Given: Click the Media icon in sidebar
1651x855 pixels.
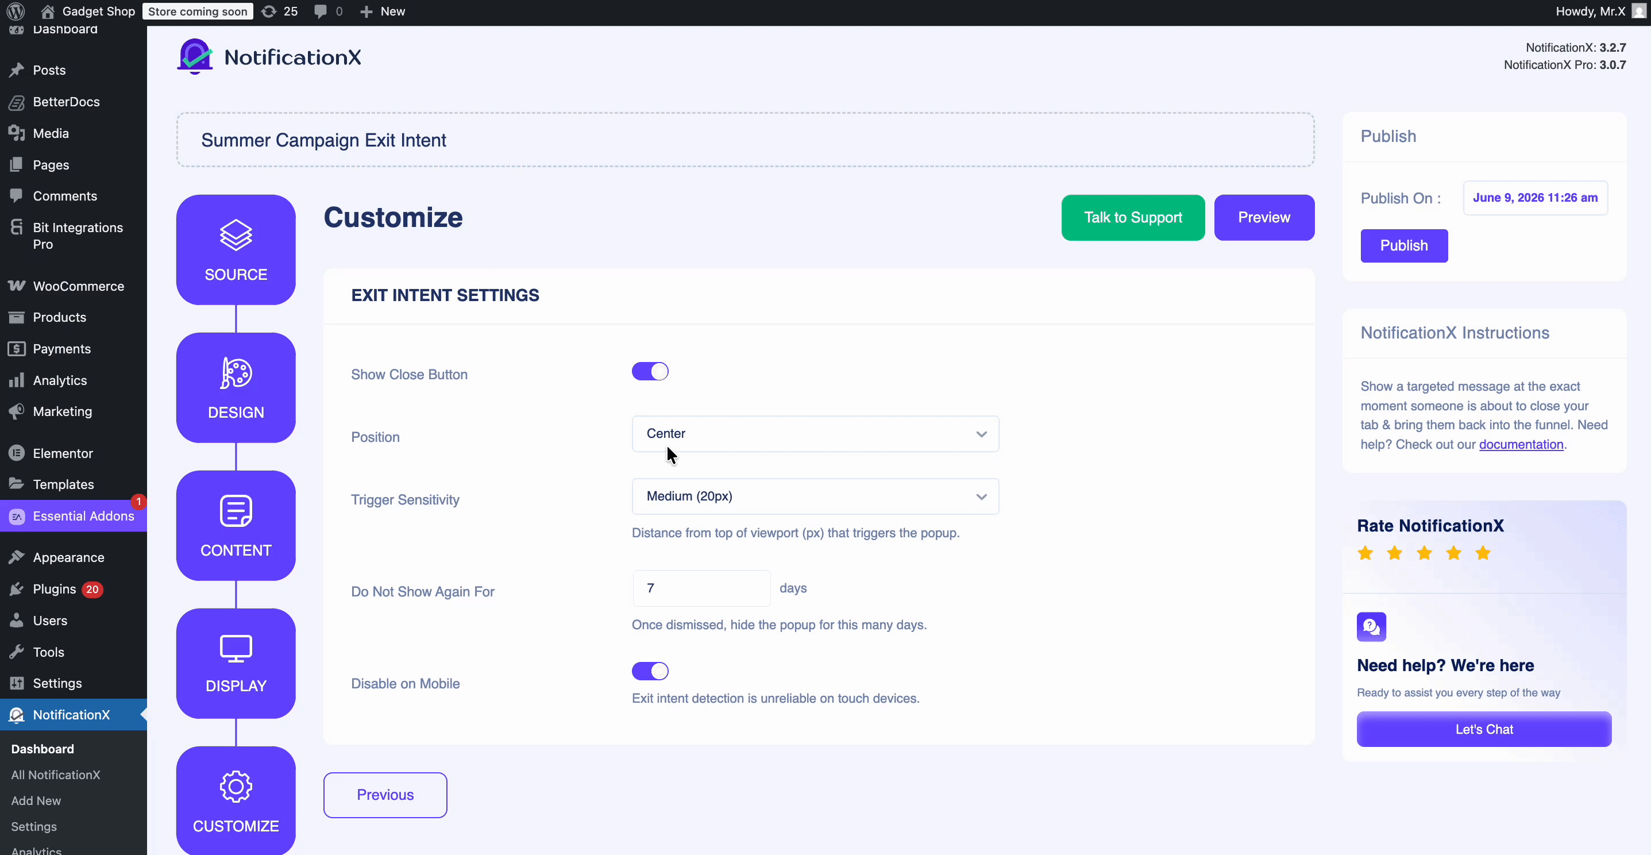Looking at the screenshot, I should 17,133.
